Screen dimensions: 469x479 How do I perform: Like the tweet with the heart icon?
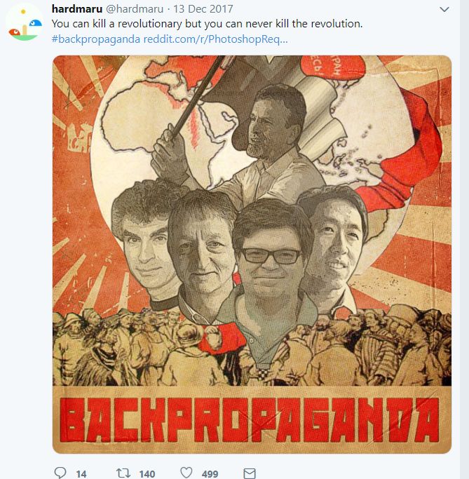pos(186,472)
